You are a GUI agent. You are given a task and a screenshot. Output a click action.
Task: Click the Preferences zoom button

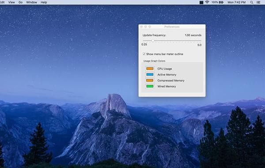[150, 27]
